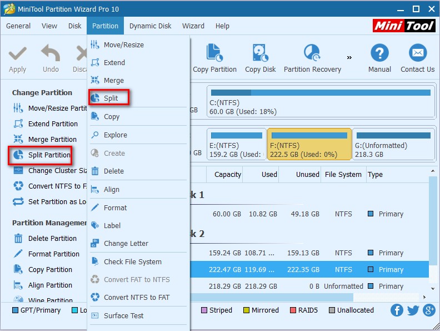Open the General menu
440x331 pixels.
18,26
